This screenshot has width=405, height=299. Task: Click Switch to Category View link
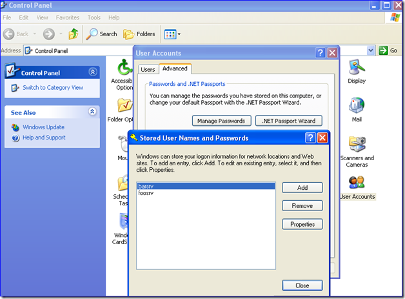(53, 88)
